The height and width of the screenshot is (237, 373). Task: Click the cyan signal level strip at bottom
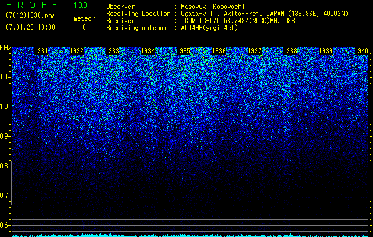point(190,236)
